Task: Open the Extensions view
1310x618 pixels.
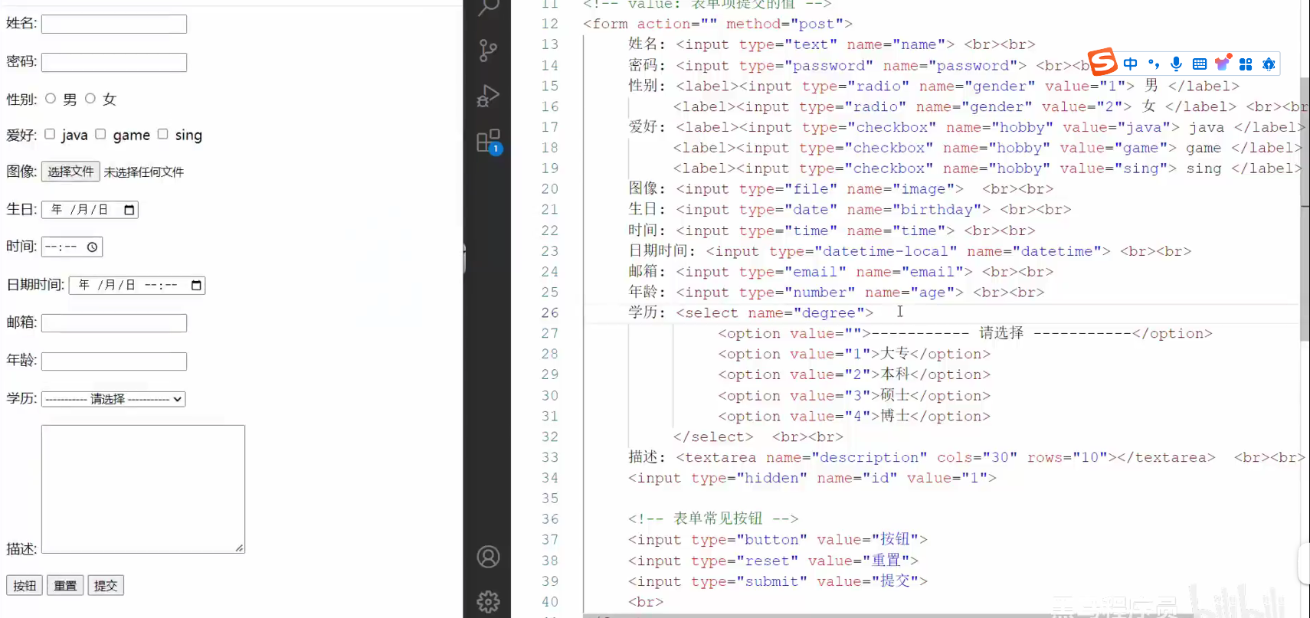Action: [x=487, y=142]
